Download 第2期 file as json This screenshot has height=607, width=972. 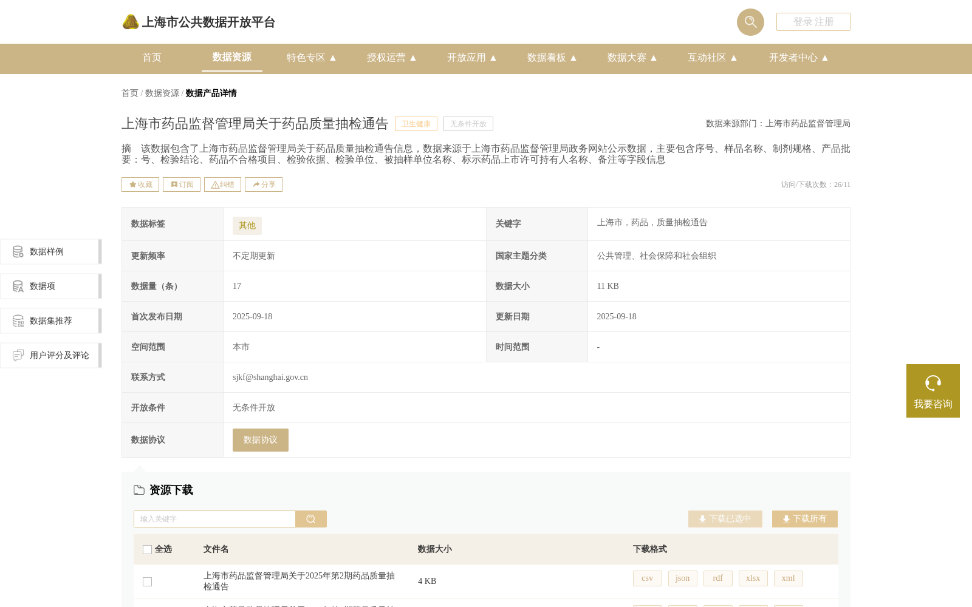[683, 578]
